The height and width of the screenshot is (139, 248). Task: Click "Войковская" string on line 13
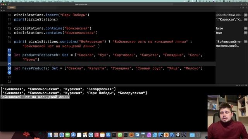[77, 28]
